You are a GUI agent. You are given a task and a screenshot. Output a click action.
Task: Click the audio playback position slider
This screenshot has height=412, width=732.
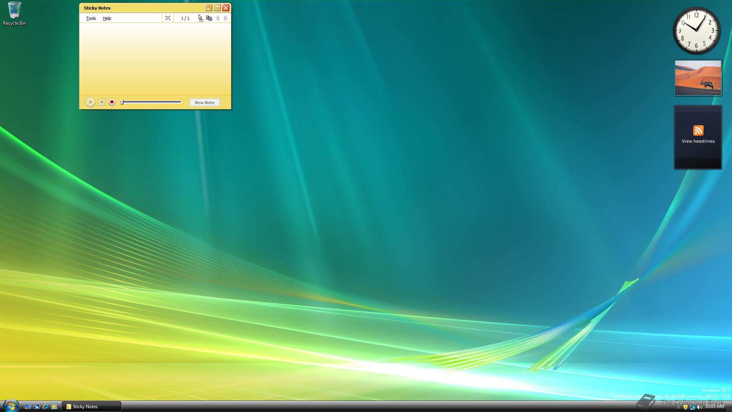pyautogui.click(x=151, y=102)
